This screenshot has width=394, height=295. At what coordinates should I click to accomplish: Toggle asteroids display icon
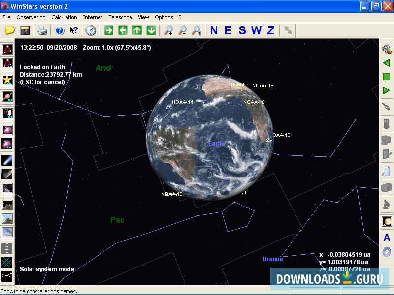[7, 174]
